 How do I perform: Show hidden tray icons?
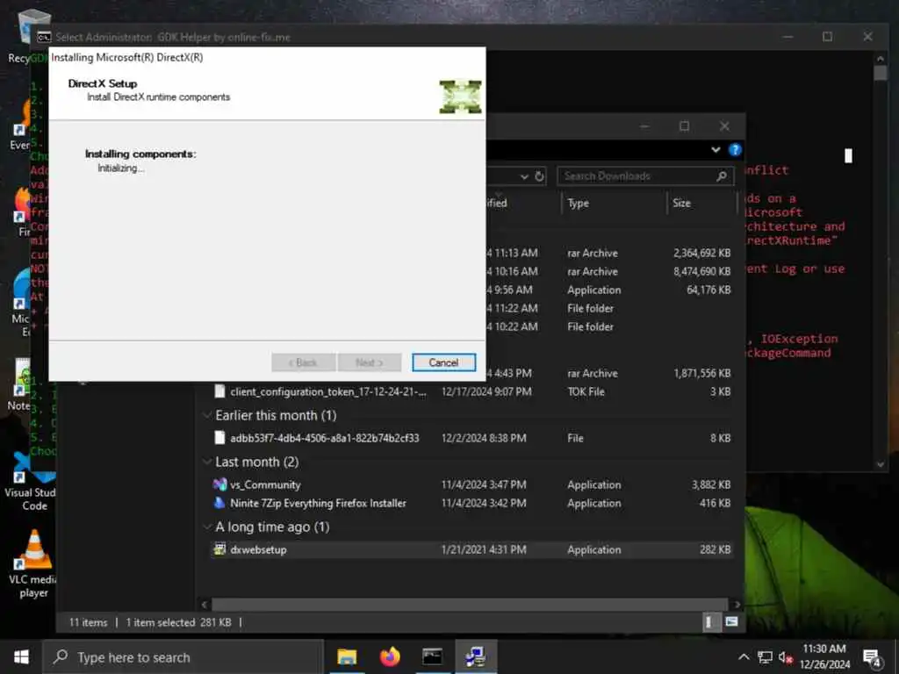pos(744,657)
